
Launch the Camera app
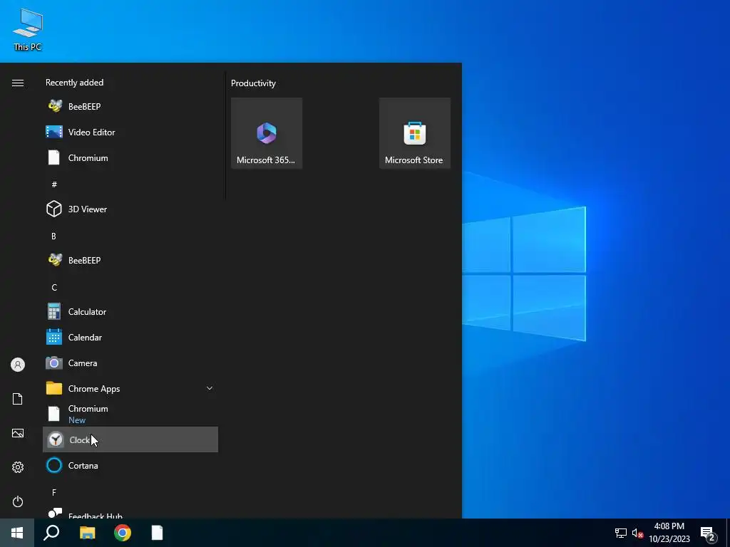pyautogui.click(x=130, y=363)
